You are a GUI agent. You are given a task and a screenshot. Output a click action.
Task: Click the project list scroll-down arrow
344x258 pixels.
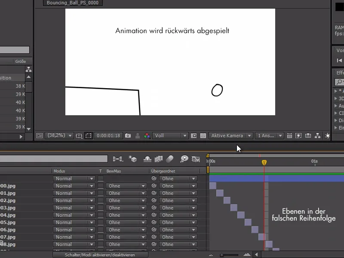(x=28, y=129)
